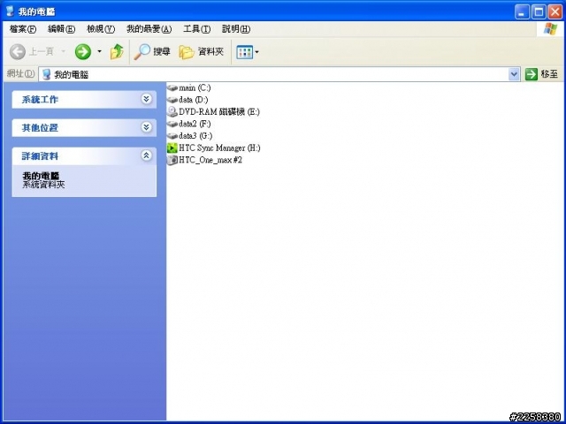Open the 我的最愛(A) menu
This screenshot has height=424, width=566.
[149, 29]
